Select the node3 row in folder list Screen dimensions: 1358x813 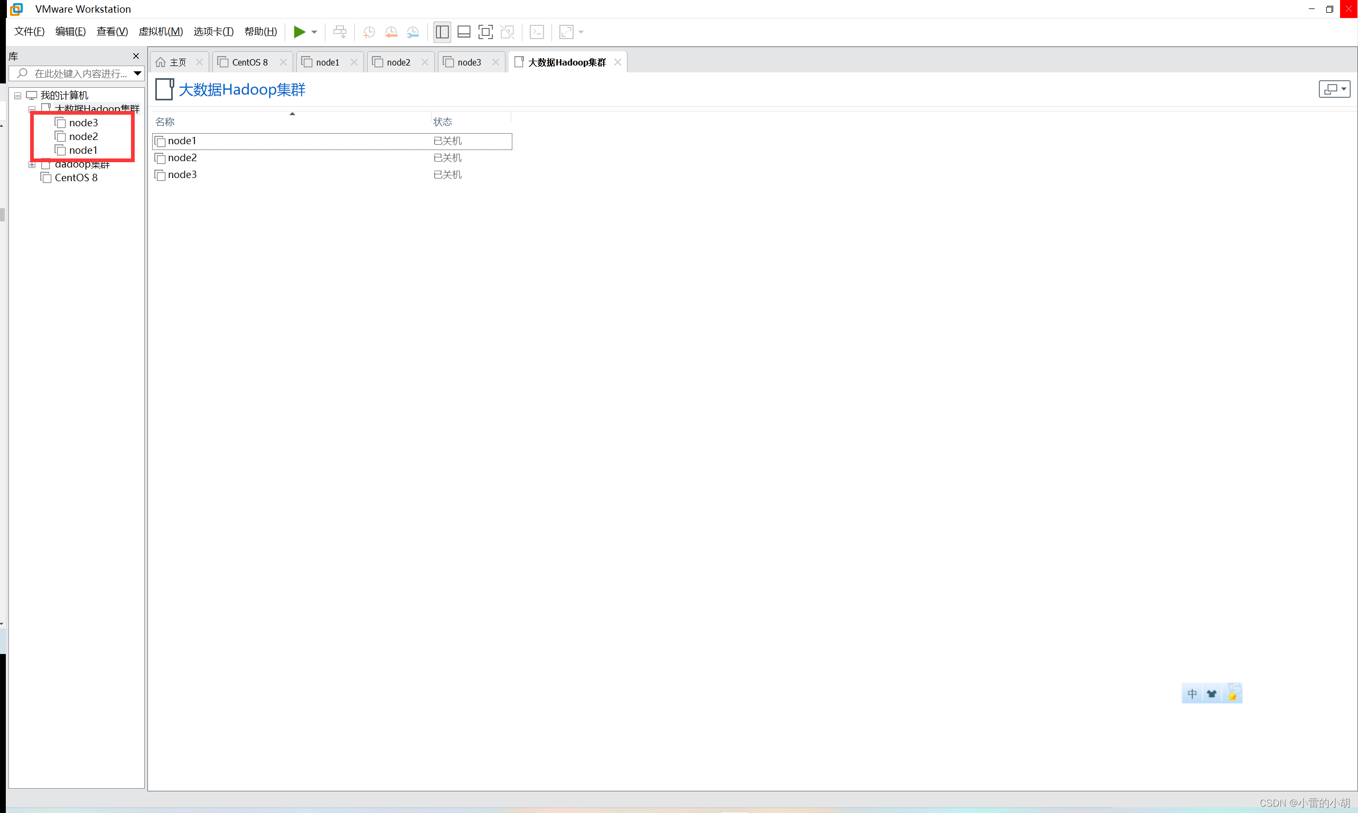point(332,175)
